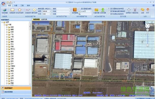Open the 注册 register ticket icon
The width and height of the screenshot is (155, 99).
(143, 11)
